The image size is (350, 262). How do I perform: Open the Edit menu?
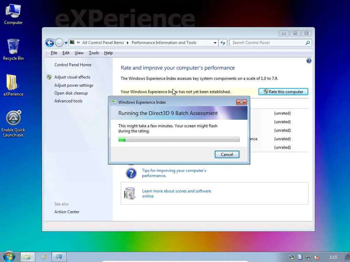66,53
